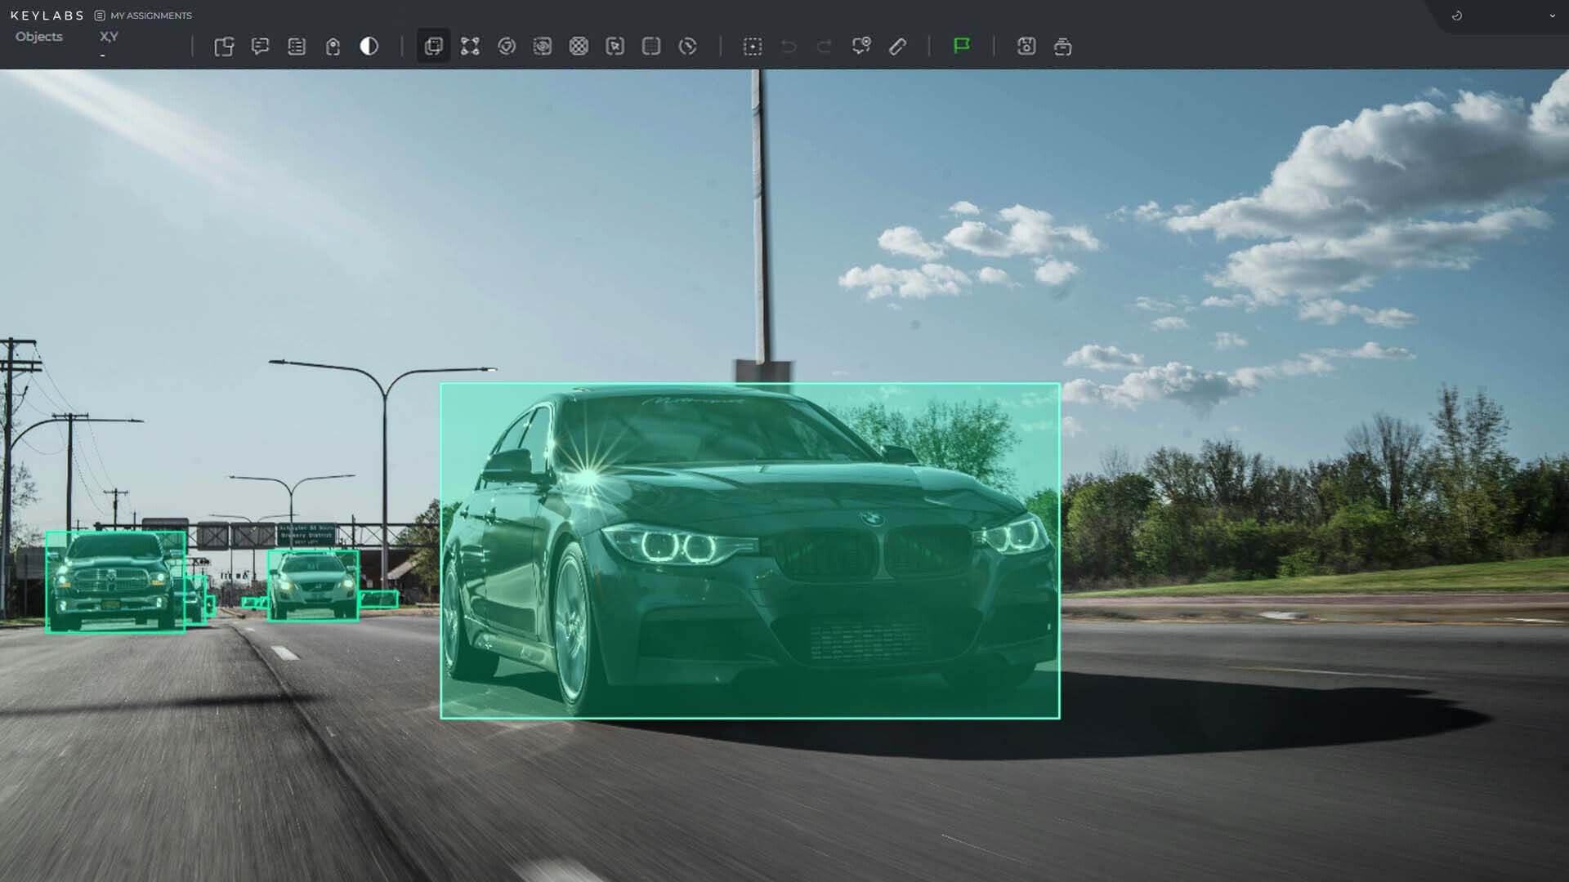Screen dimensions: 1569x882
Task: Select the pencil edit tool
Action: click(897, 47)
